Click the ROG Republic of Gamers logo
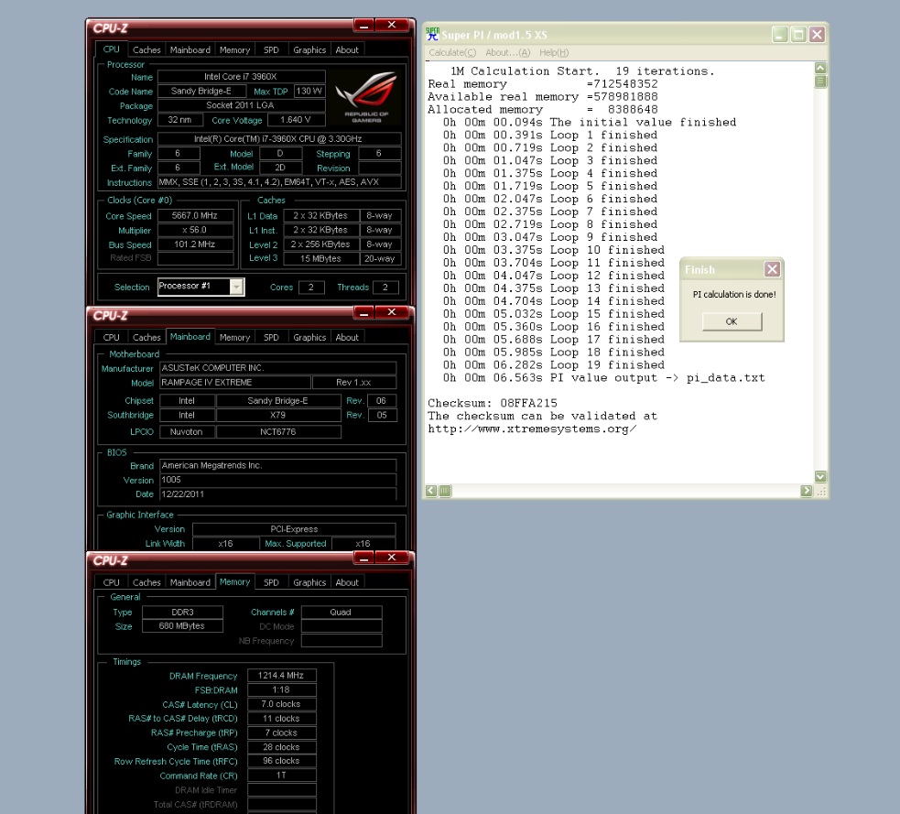Viewport: 900px width, 814px height. click(x=367, y=96)
